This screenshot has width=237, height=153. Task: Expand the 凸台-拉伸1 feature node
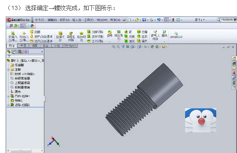click(x=8, y=96)
